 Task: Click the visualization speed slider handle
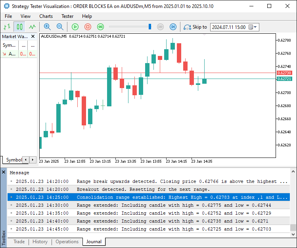point(150,27)
